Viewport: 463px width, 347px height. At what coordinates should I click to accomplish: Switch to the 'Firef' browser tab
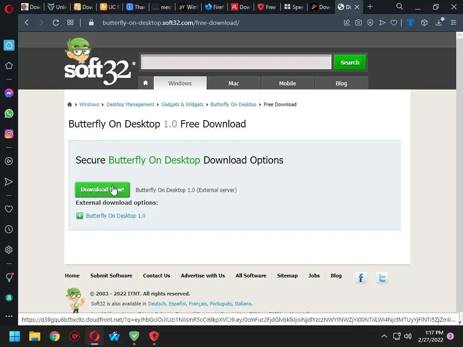click(215, 7)
